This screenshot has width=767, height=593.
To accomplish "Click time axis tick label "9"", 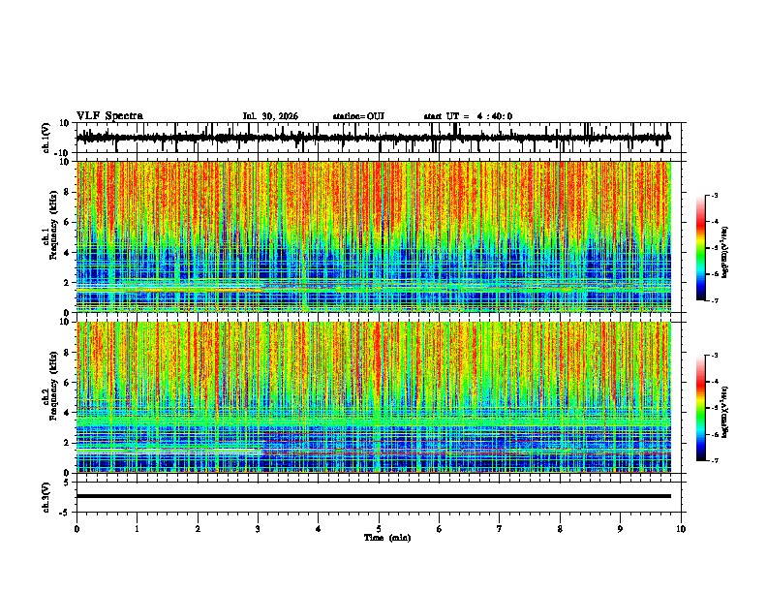I will (x=620, y=529).
